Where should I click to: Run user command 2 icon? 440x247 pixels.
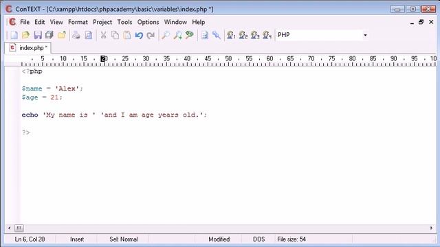click(243, 35)
